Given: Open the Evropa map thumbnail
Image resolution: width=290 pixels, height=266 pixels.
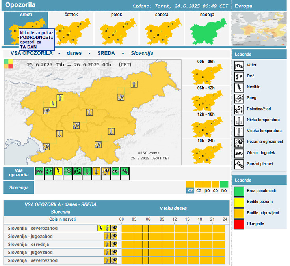Looking at the screenshot, I should click(x=259, y=29).
